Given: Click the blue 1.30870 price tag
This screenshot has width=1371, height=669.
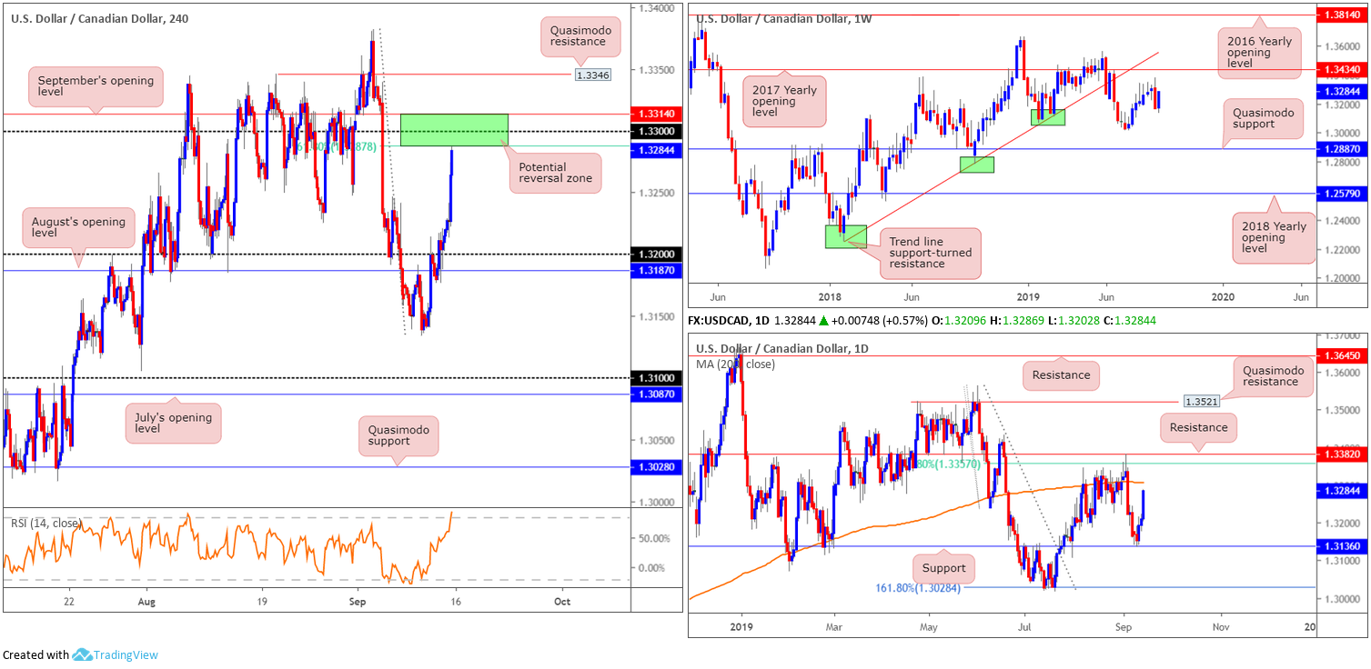Looking at the screenshot, I should pyautogui.click(x=657, y=394).
